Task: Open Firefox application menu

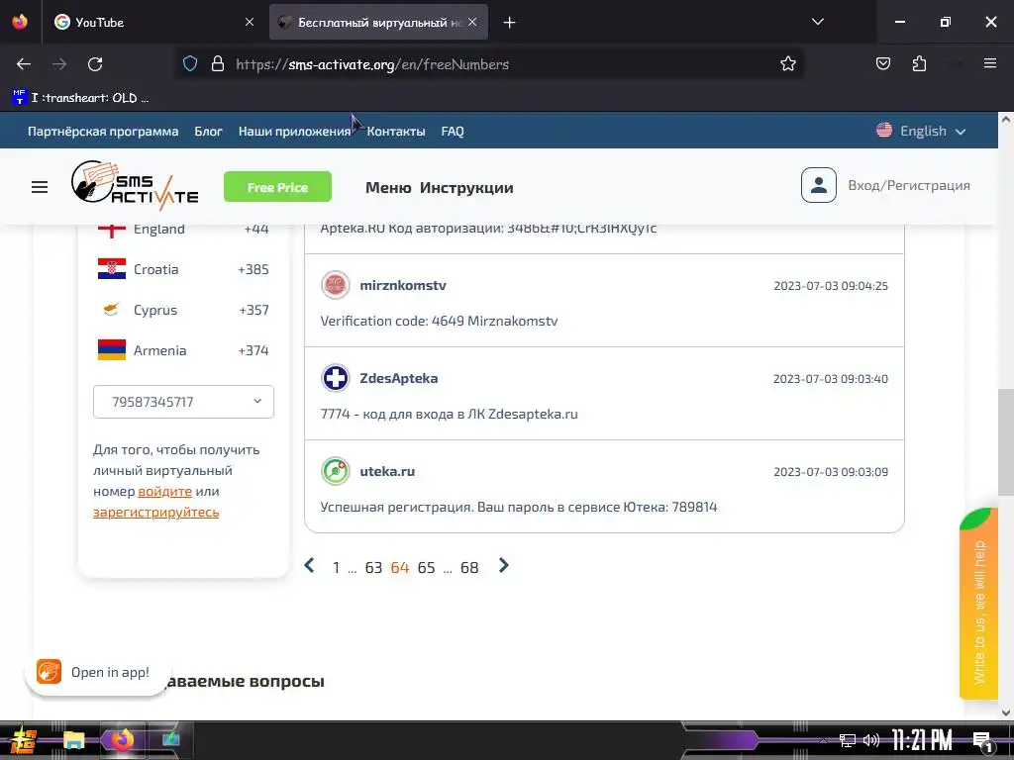Action: pos(990,63)
